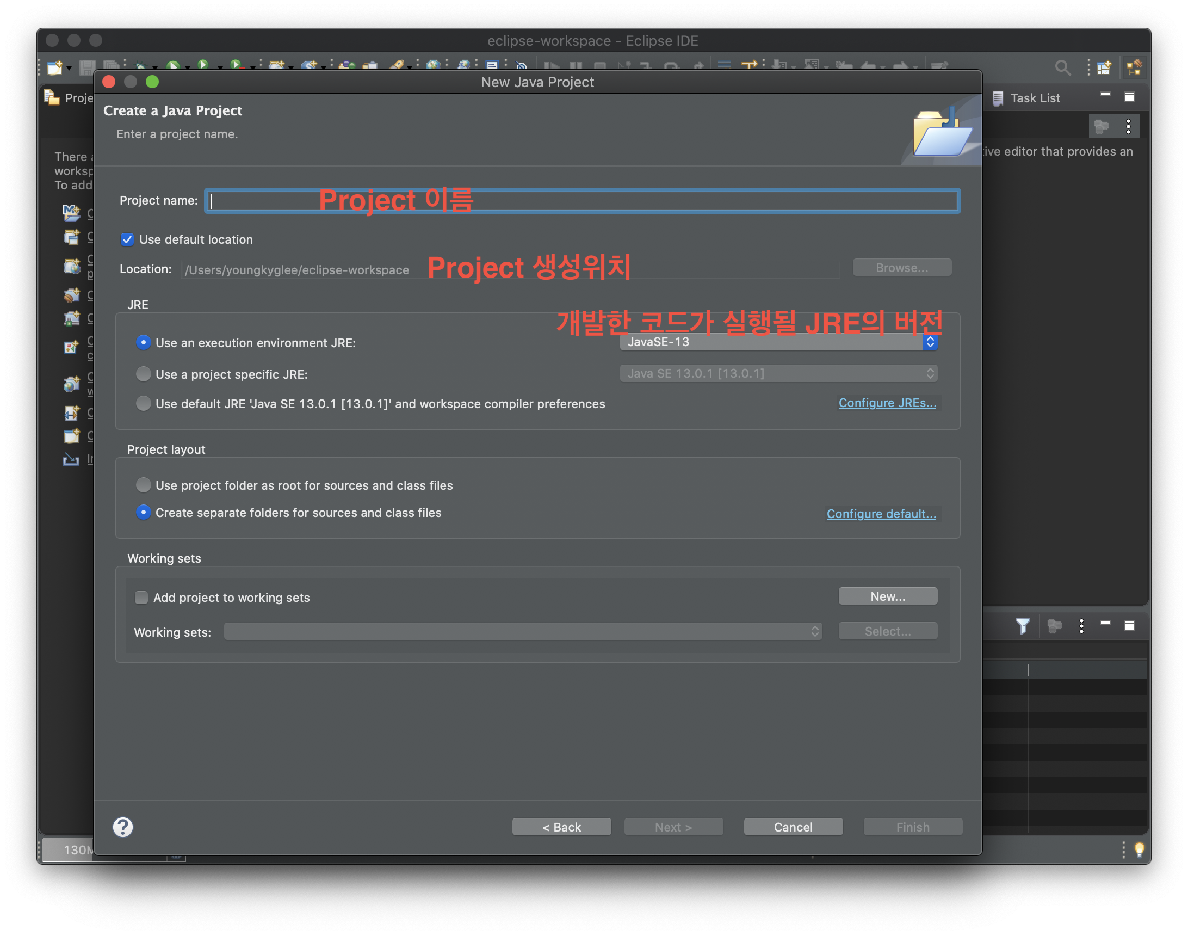This screenshot has width=1188, height=936.
Task: Open the Working sets combo box
Action: [523, 631]
